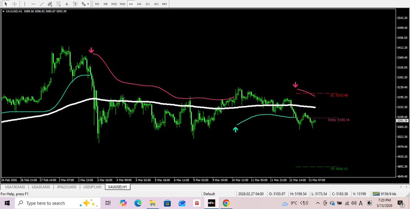This screenshot has width=410, height=209.
Task: Select the horizontal line tool
Action: (33, 4)
